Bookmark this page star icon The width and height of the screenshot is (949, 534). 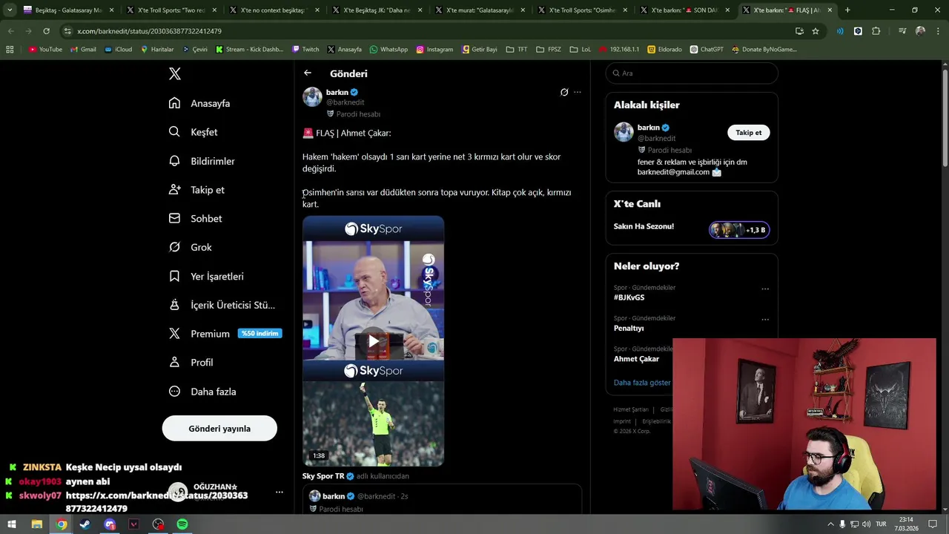816,31
